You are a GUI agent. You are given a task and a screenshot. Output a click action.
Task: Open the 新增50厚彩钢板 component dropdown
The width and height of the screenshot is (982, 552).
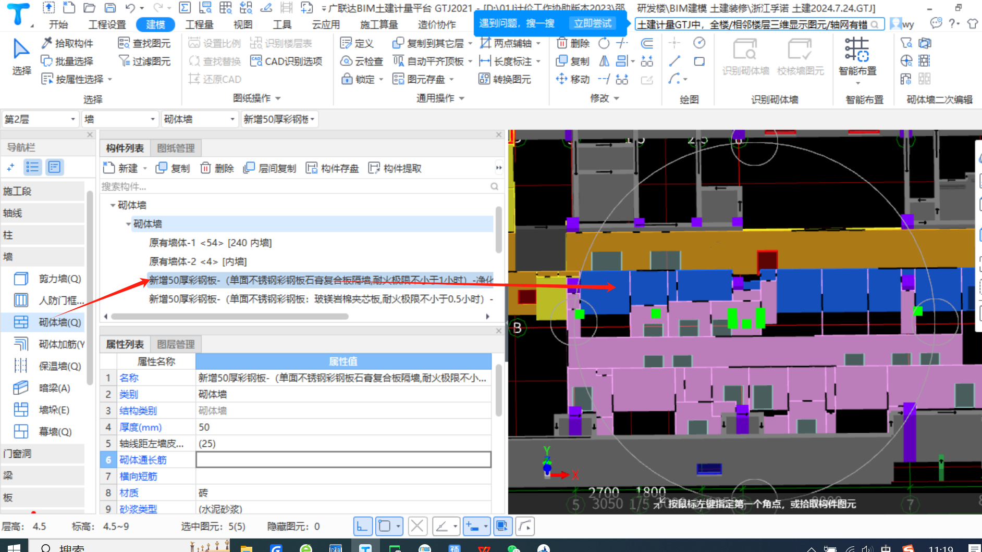pyautogui.click(x=279, y=119)
